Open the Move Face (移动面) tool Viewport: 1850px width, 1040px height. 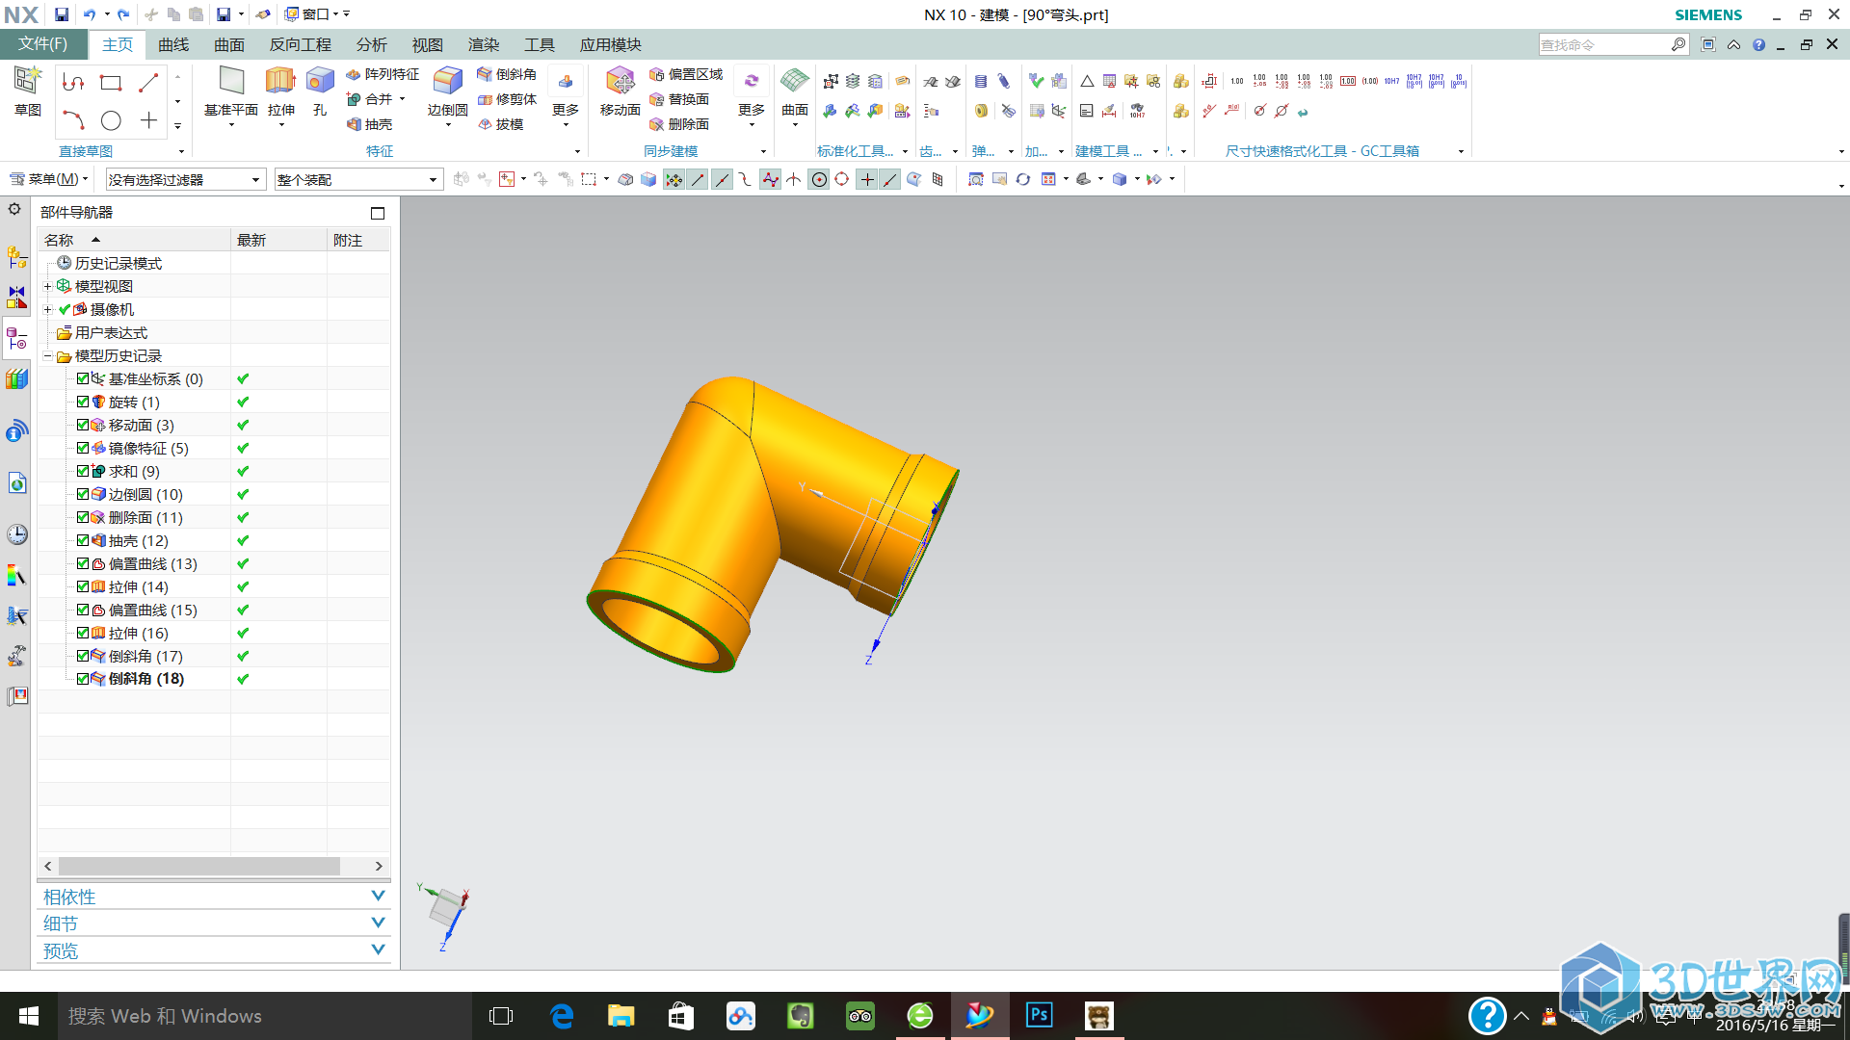tap(620, 91)
